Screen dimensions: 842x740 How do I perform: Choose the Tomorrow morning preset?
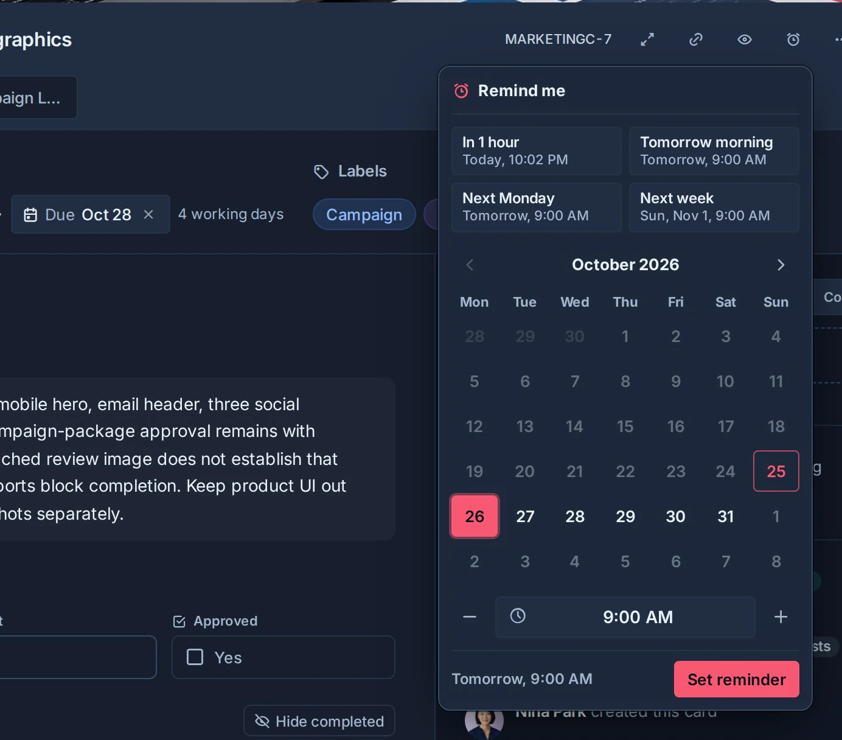[x=714, y=151]
